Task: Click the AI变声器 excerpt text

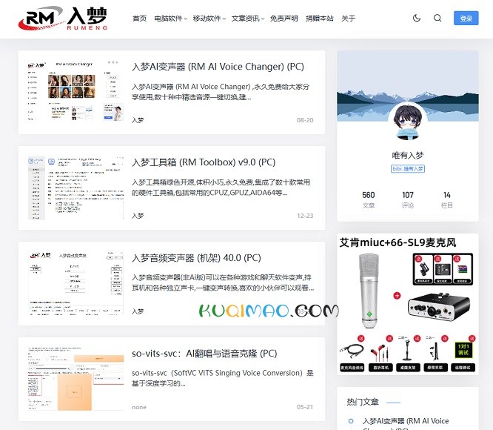Action: tap(221, 92)
